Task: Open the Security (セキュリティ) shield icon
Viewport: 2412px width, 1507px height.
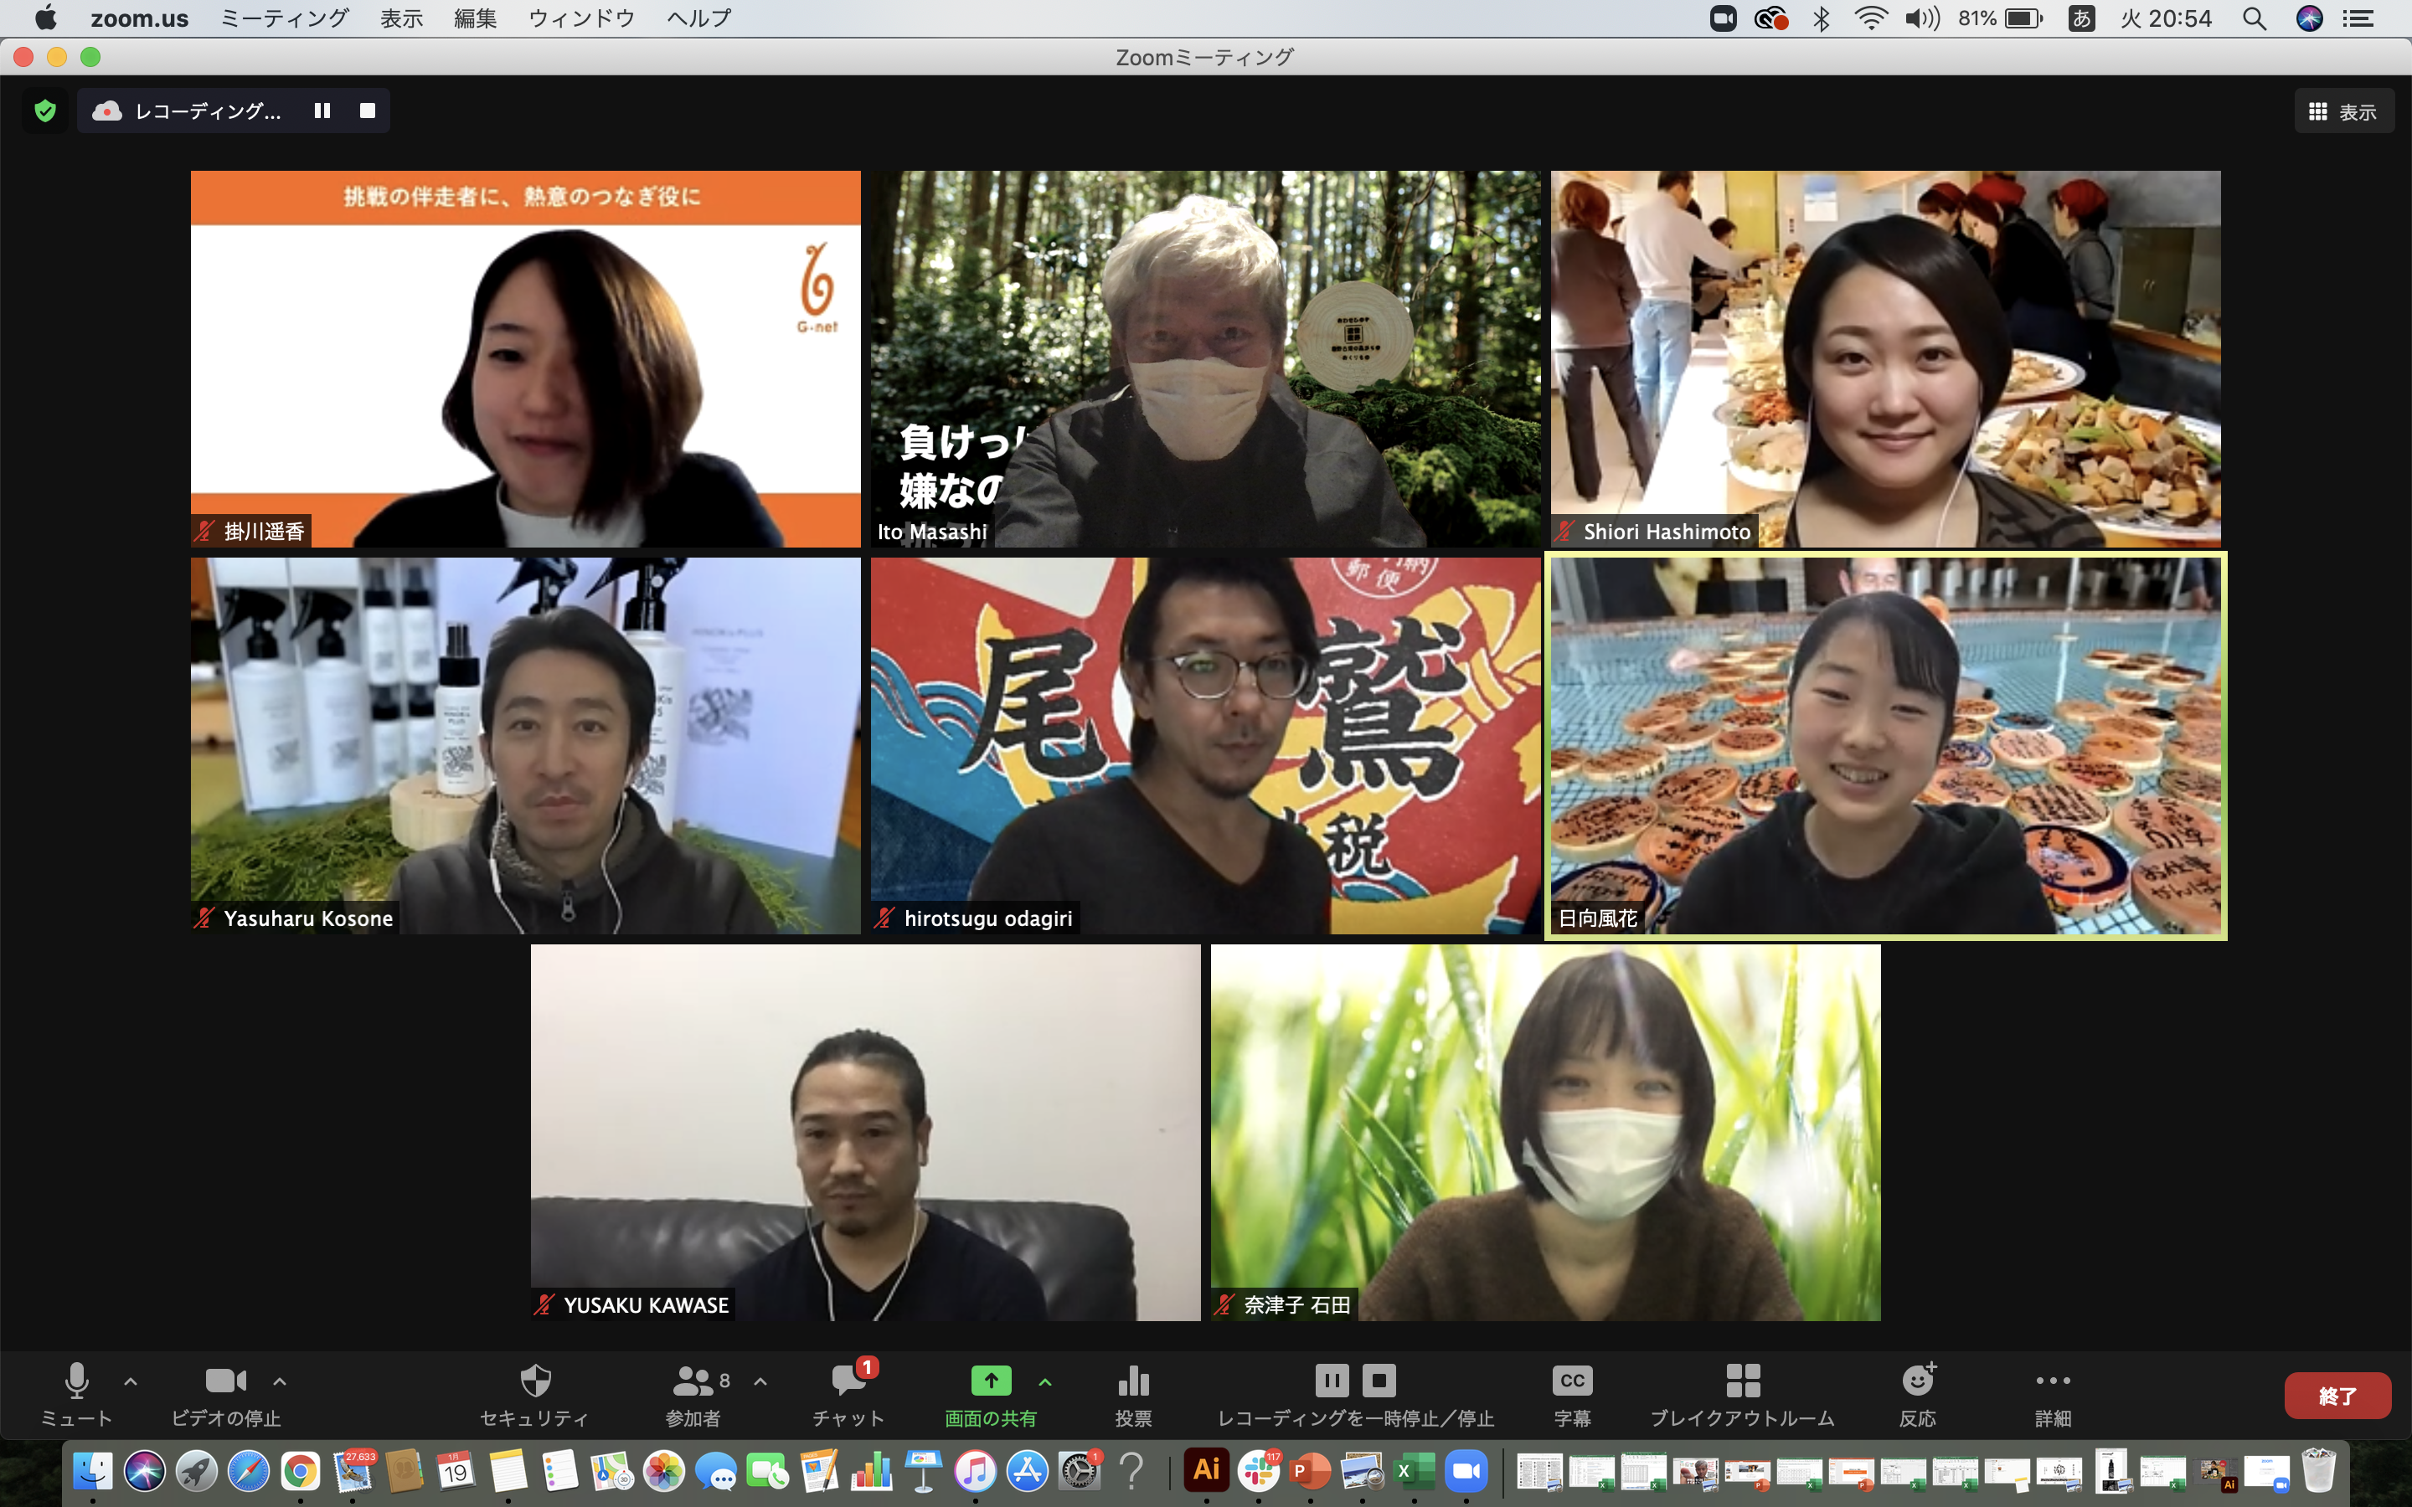Action: click(x=535, y=1381)
